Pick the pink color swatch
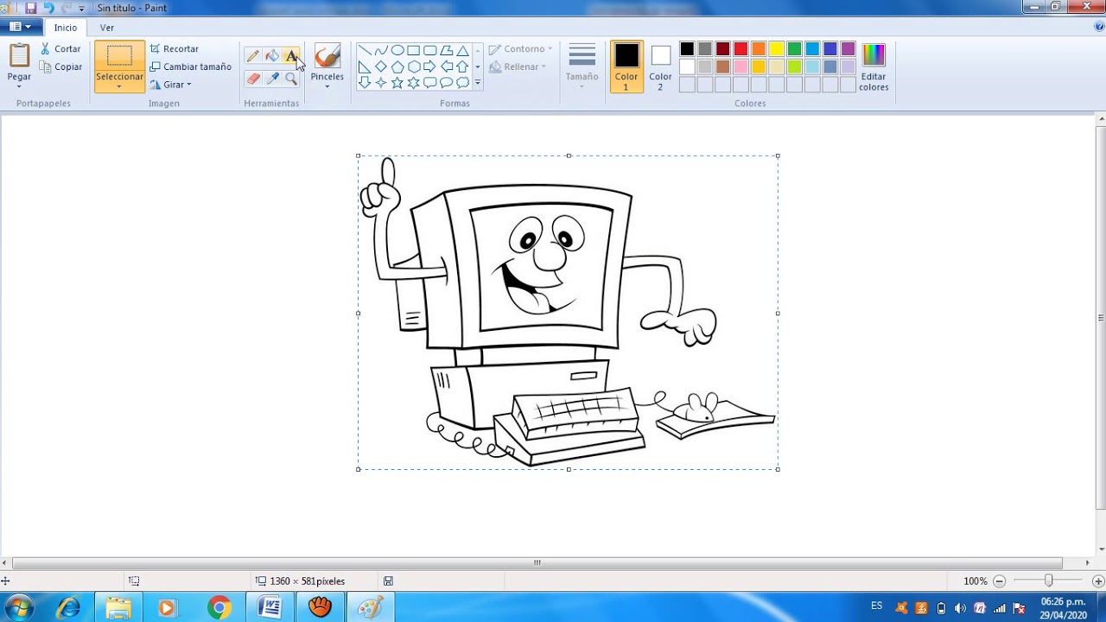 [741, 67]
